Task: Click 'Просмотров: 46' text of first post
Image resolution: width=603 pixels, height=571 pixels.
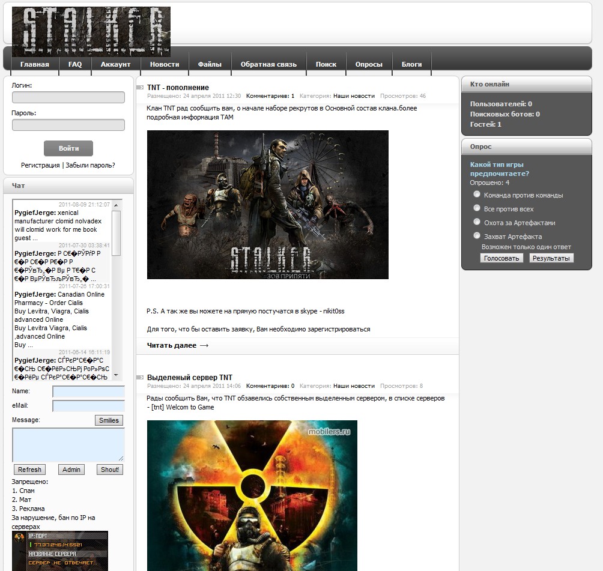Action: pos(403,96)
